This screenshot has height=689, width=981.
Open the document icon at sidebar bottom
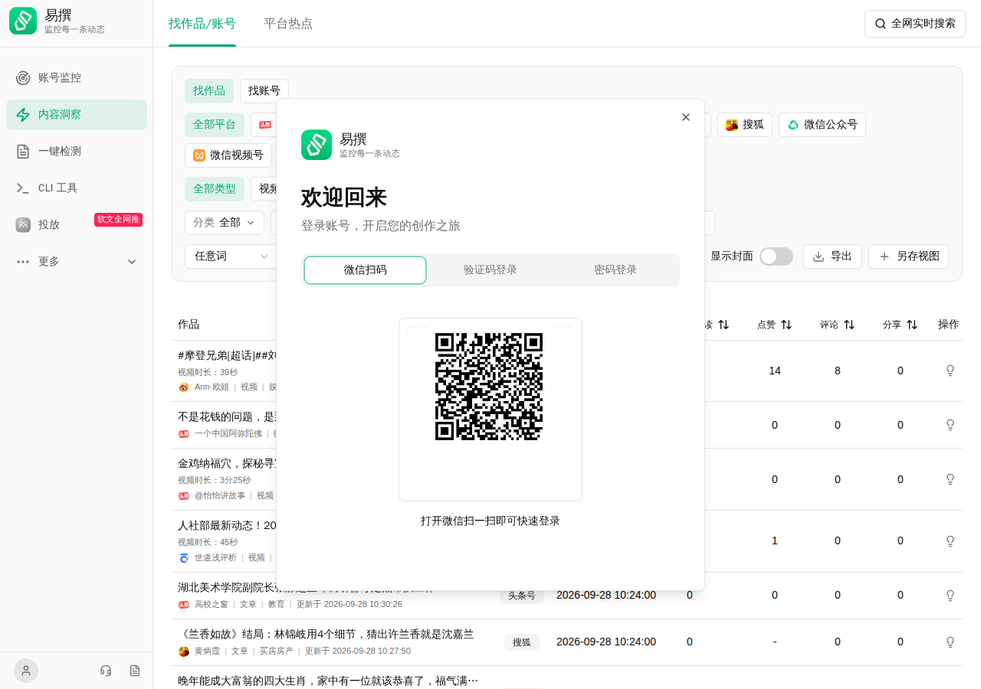[135, 671]
